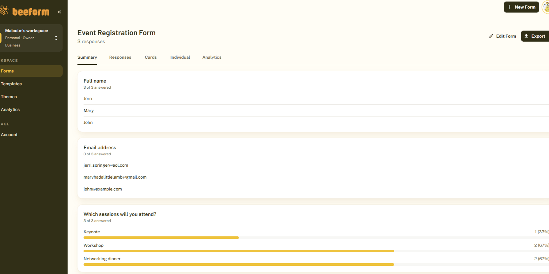Click the download icon on Export
Image resolution: width=549 pixels, height=274 pixels.
point(526,36)
